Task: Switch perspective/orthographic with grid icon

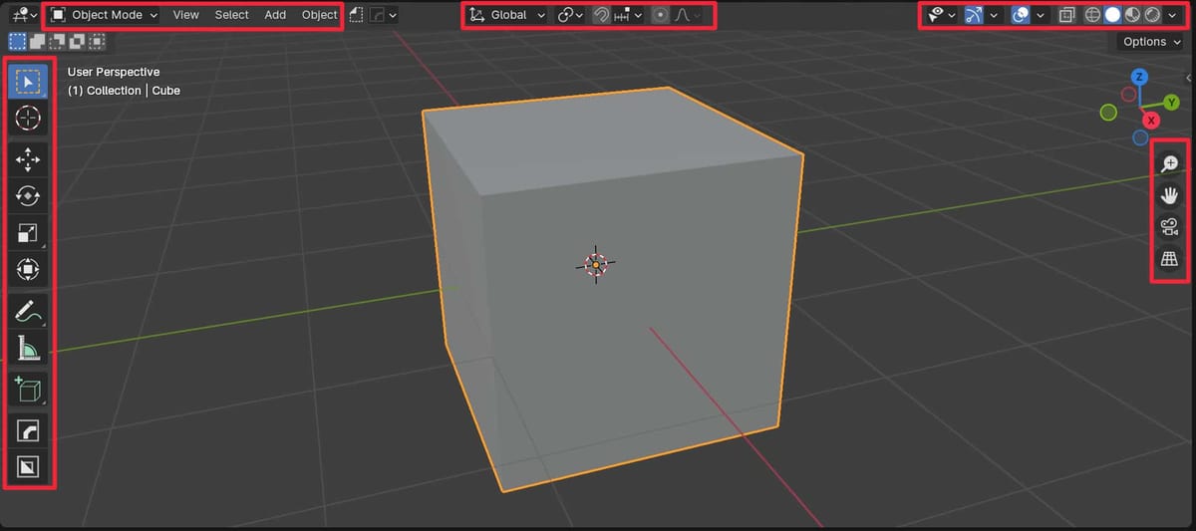Action: 1169,260
